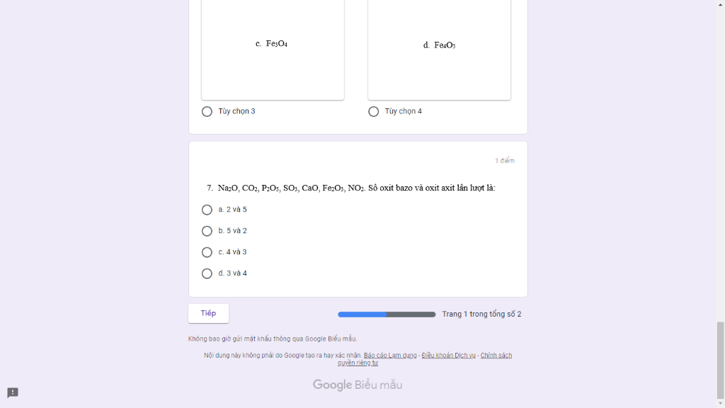The image size is (725, 408).
Task: Click the scrollbar down arrow
Action: pyautogui.click(x=720, y=404)
